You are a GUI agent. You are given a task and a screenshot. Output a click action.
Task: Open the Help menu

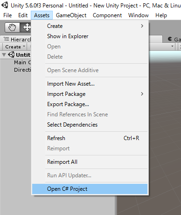pyautogui.click(x=161, y=15)
